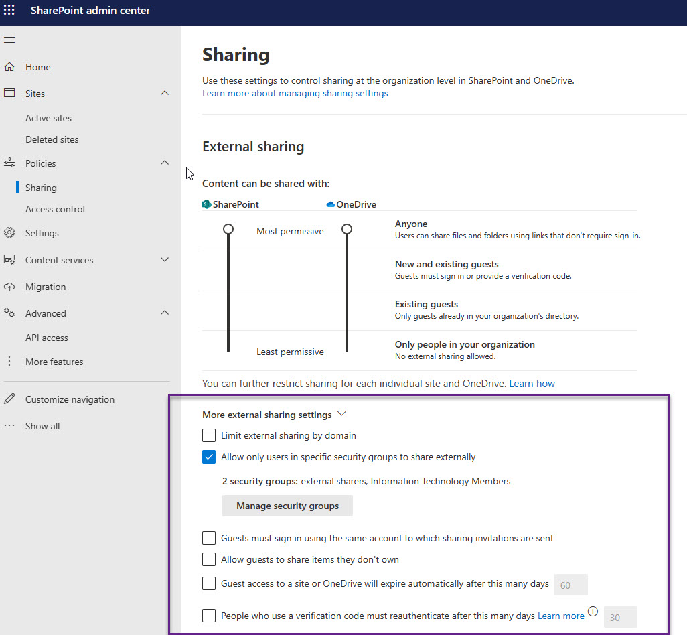Enable Limit external sharing by domain

208,435
